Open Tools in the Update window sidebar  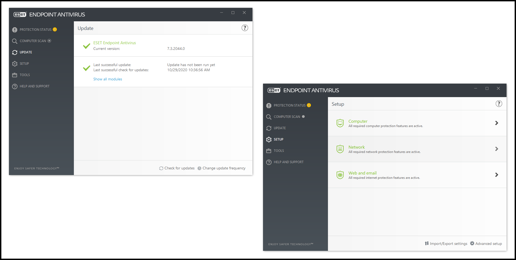(25, 75)
